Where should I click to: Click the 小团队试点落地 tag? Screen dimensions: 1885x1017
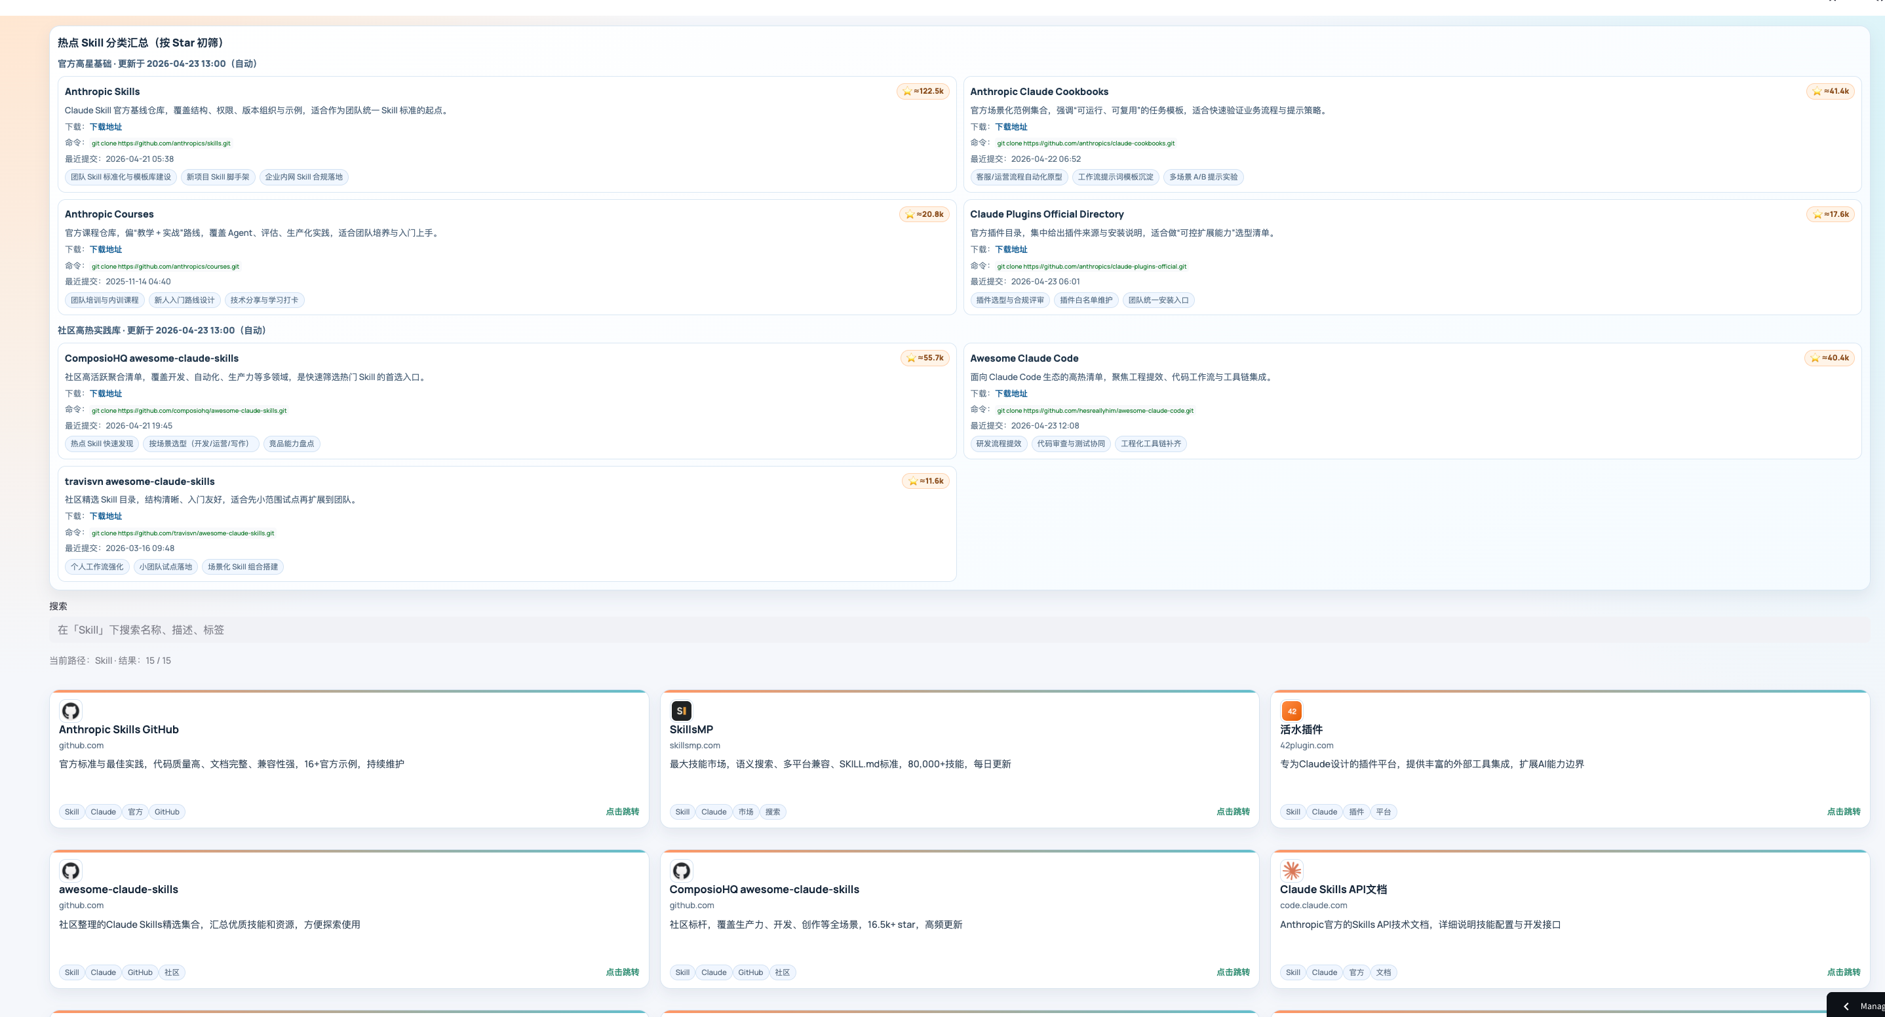point(165,567)
